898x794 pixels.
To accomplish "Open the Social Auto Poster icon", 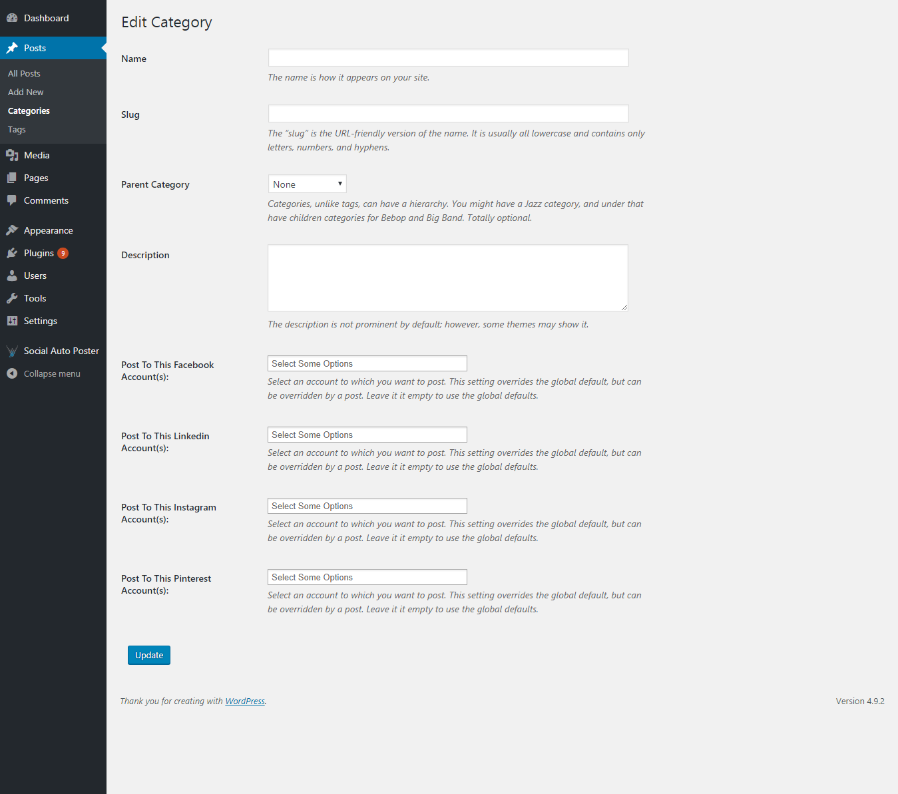I will pyautogui.click(x=12, y=351).
